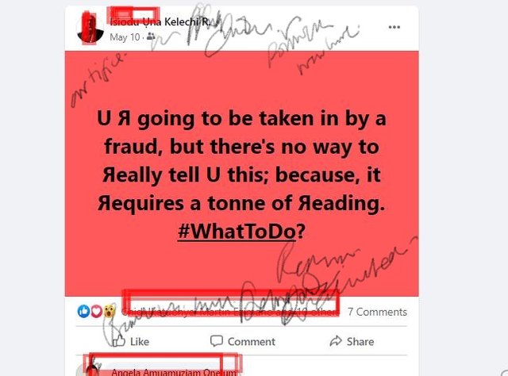Click the red heart Love reaction icon
The image size is (508, 376).
click(96, 312)
